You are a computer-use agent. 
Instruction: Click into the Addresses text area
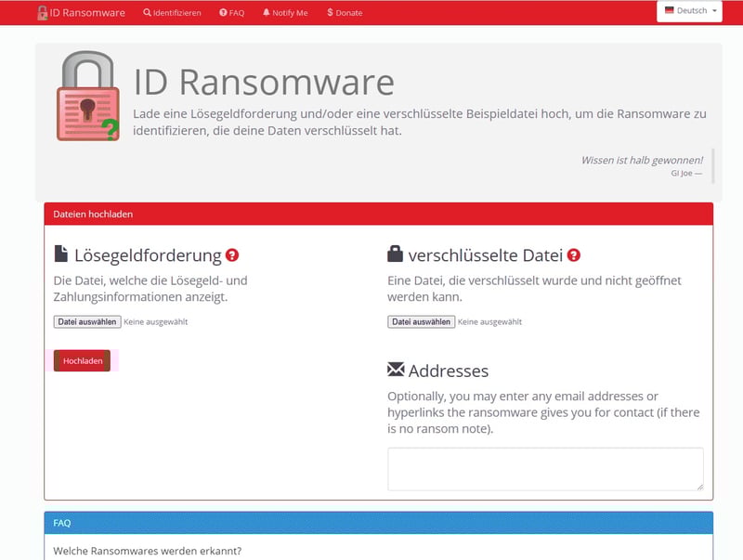544,468
